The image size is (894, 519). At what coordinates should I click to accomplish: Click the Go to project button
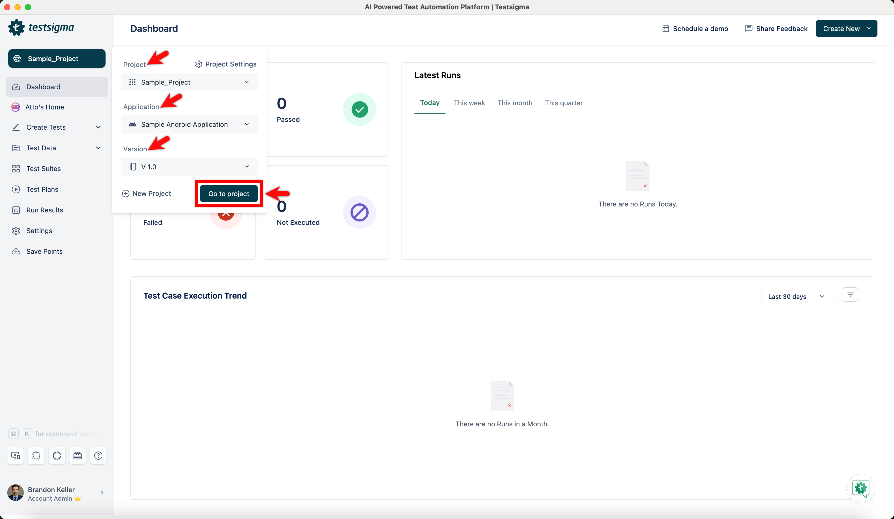[228, 194]
